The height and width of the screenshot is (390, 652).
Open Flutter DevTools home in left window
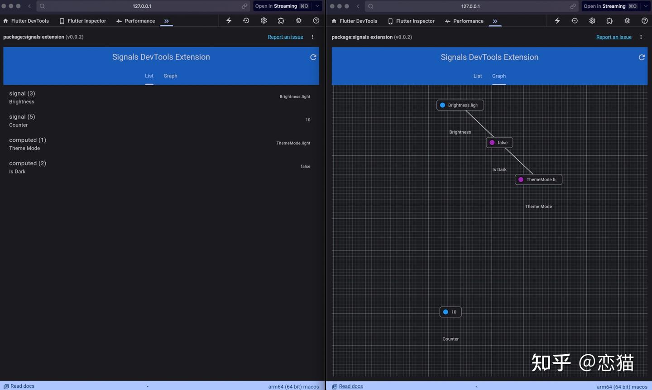point(26,21)
